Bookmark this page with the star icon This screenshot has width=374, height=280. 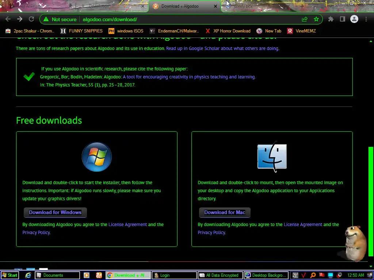pos(316,19)
